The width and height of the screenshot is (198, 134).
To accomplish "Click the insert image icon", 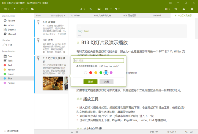I will pos(99,9).
